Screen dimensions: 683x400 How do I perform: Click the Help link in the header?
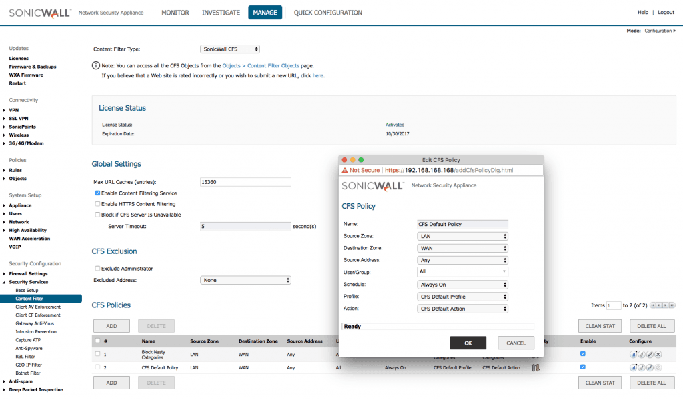(x=643, y=12)
